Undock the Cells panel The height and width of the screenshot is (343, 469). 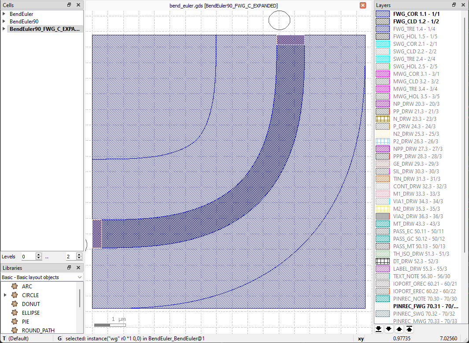[69, 5]
